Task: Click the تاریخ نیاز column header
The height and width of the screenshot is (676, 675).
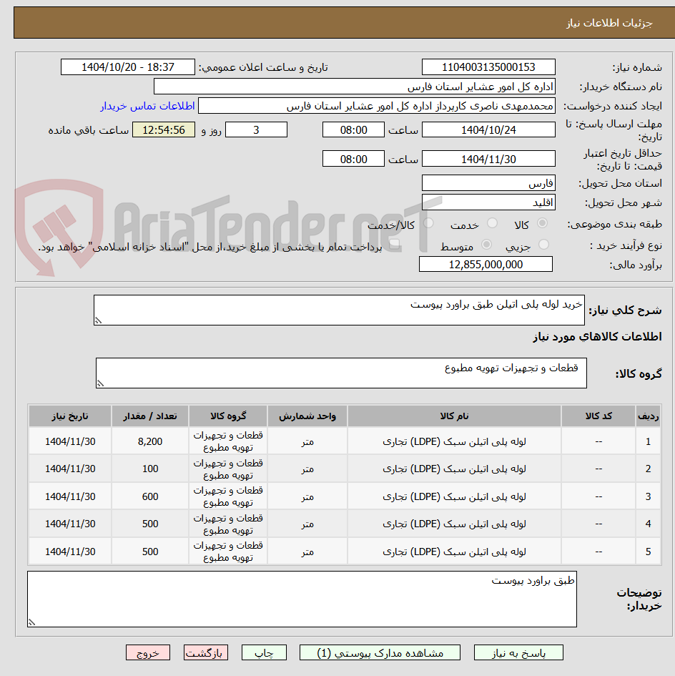Action: coord(70,416)
